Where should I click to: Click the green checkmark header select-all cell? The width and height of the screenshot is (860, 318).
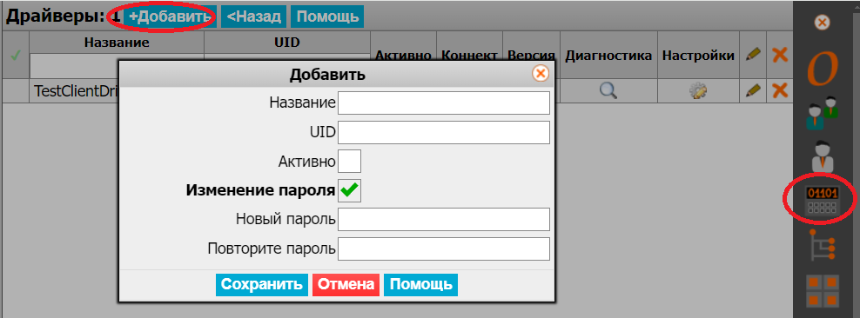[15, 56]
